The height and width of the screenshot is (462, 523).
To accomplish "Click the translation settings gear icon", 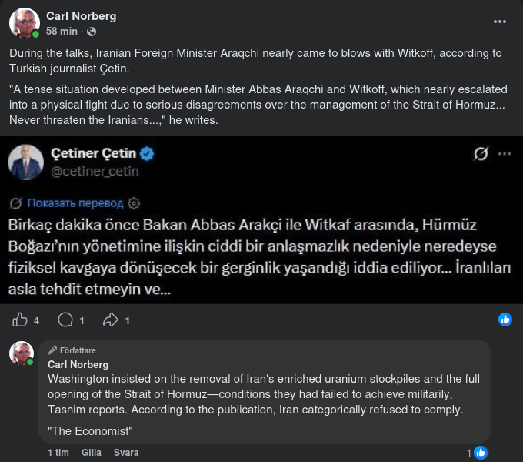I will coord(135,203).
